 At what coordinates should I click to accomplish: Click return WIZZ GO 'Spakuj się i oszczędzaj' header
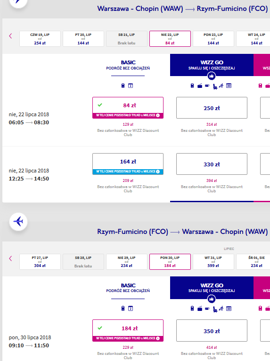[212, 288]
